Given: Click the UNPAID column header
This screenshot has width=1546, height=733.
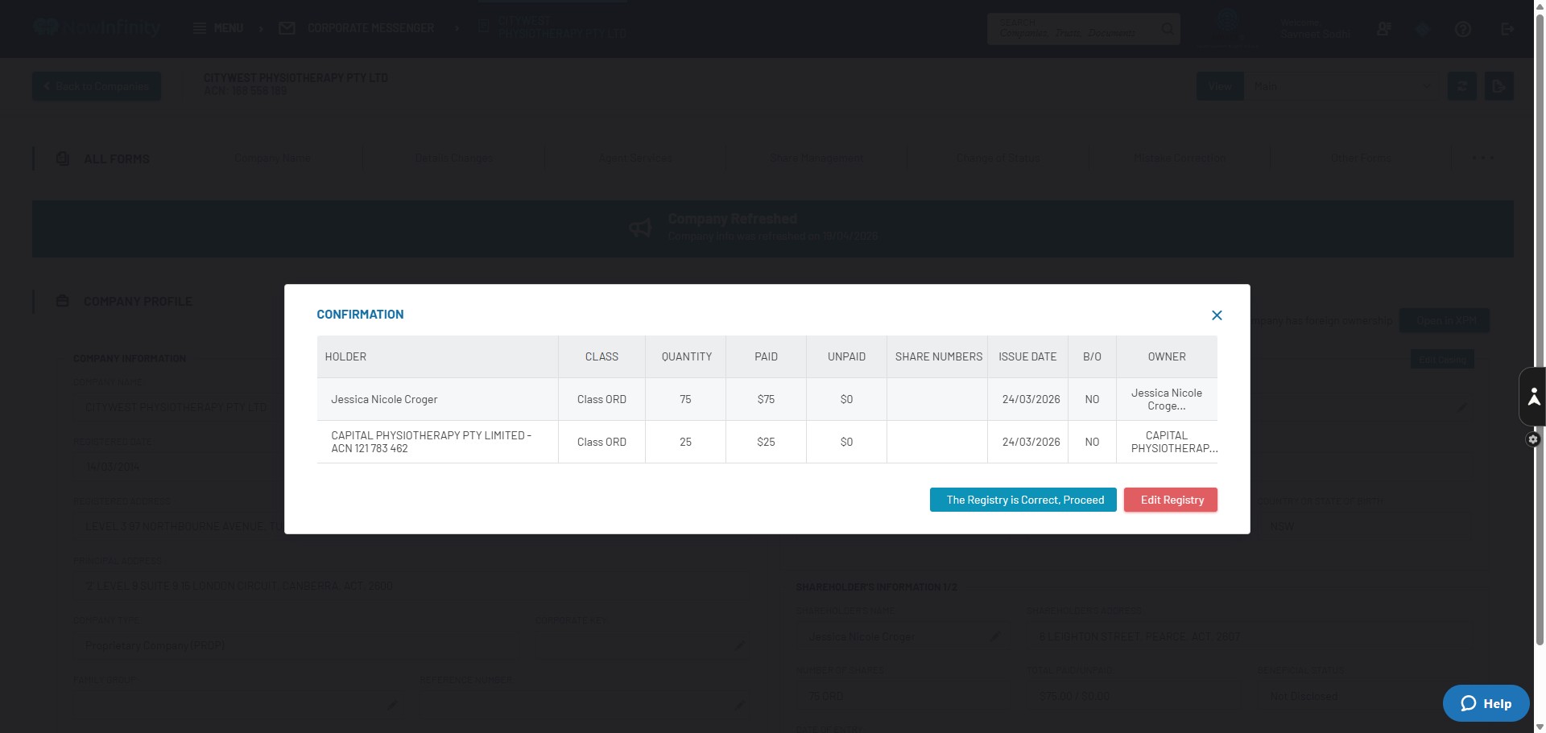Looking at the screenshot, I should coord(846,356).
